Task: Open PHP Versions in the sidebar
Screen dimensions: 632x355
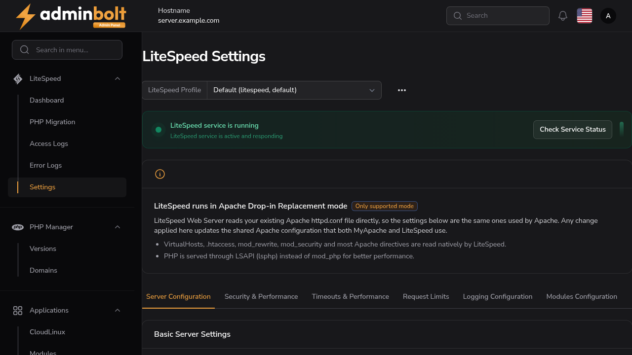Action: coord(67,249)
